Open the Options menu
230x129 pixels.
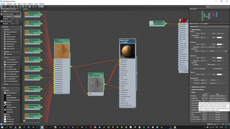[x=30, y=4]
